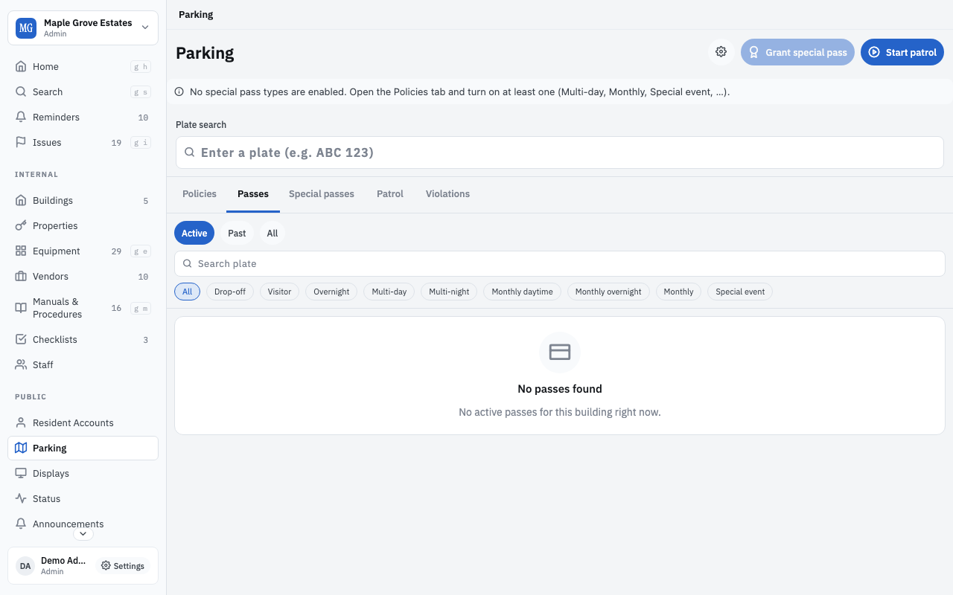Click the Parking breadcrumb at top
This screenshot has height=595, width=953.
click(x=196, y=14)
